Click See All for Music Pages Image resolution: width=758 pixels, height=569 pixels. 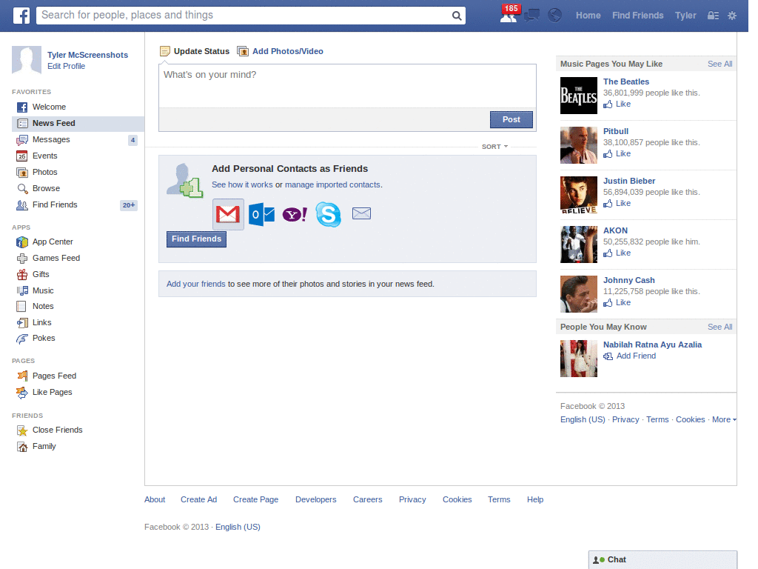[720, 64]
